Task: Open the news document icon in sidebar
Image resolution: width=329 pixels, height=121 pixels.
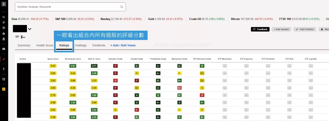Action: (x=4, y=28)
